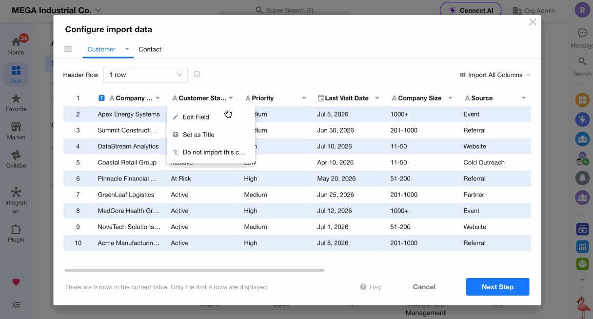This screenshot has height=319, width=593.
Task: Click the Home icon in the sidebar
Action: point(16,42)
